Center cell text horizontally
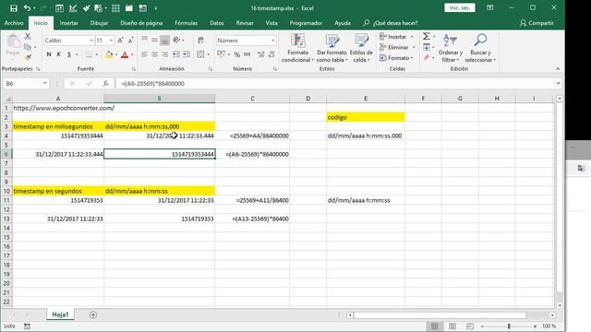 (x=154, y=54)
